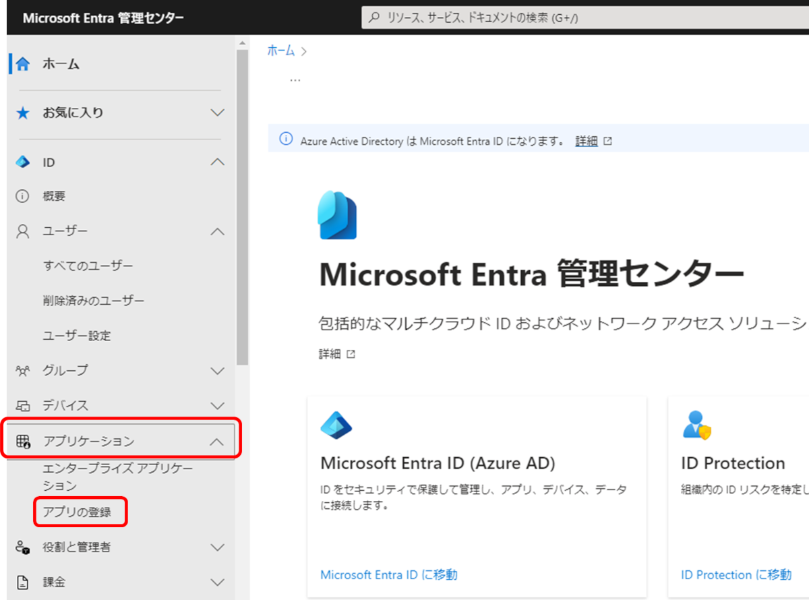
Task: Click external link icon below the subtitle
Action: pyautogui.click(x=351, y=354)
